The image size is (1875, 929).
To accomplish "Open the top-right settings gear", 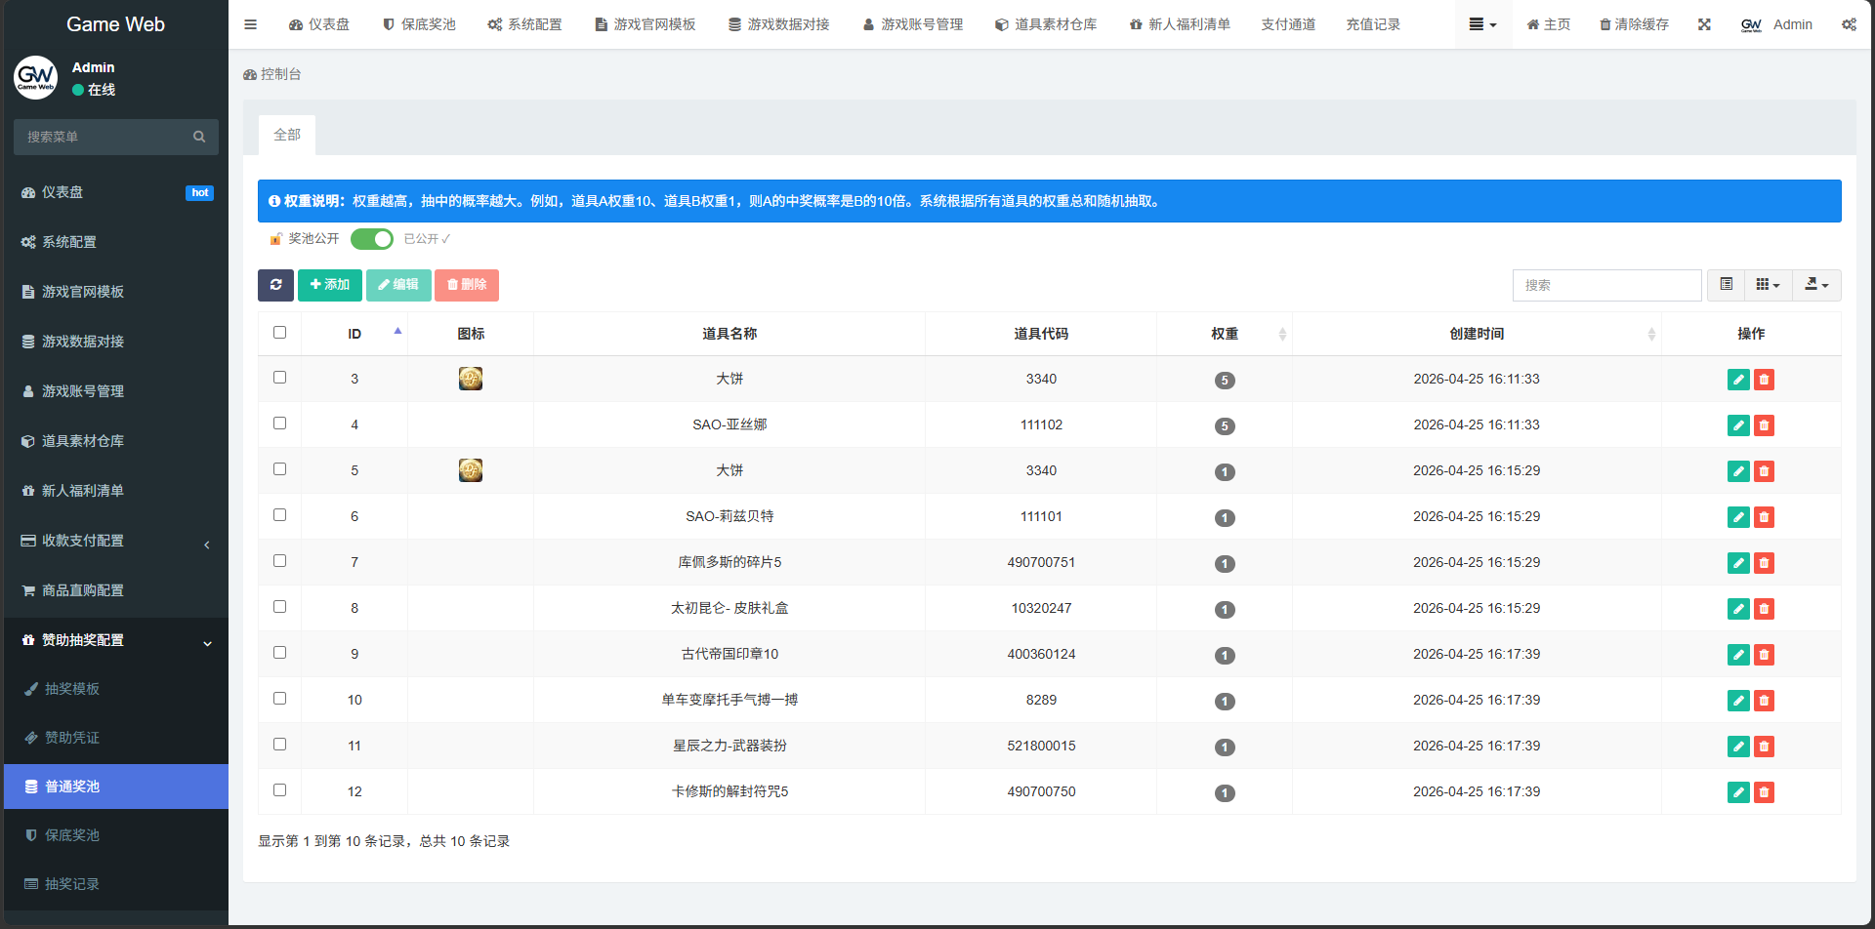I will click(1849, 24).
